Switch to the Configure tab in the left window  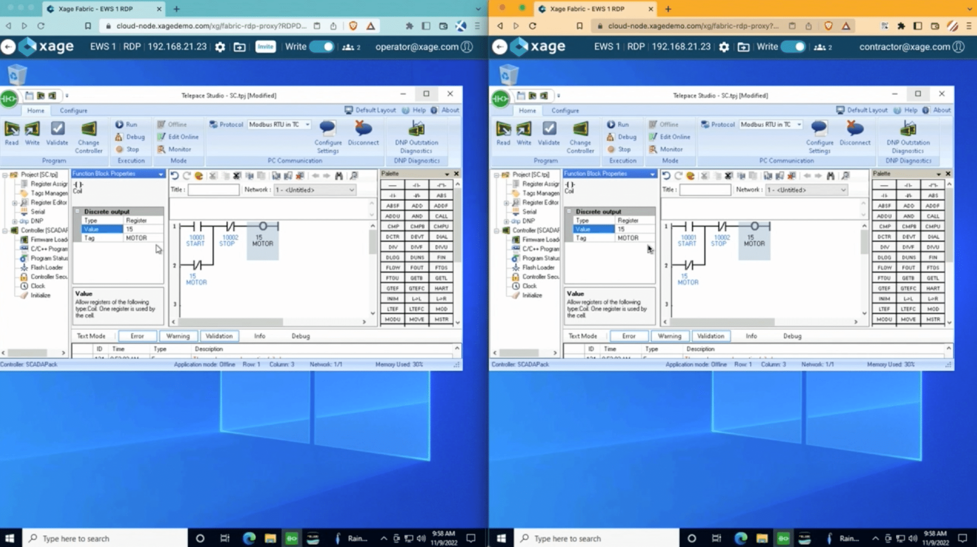click(x=73, y=111)
